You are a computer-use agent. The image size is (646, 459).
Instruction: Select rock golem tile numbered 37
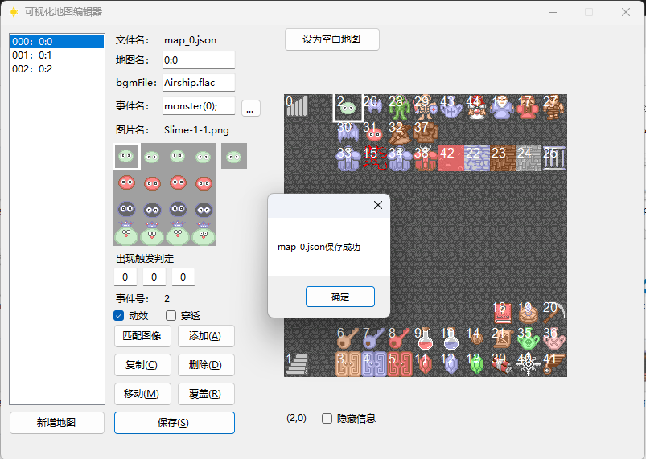click(426, 133)
